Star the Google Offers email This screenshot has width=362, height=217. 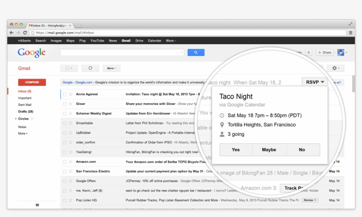click(x=71, y=181)
